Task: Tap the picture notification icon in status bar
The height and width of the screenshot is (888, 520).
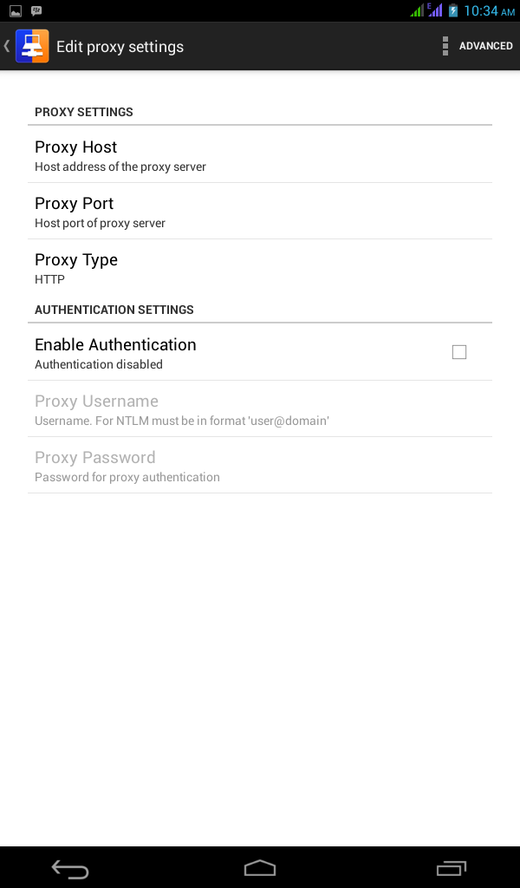Action: pos(16,10)
